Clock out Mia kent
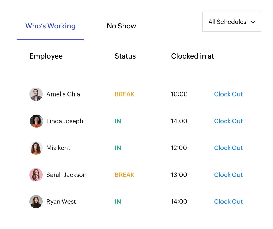Image resolution: width=273 pixels, height=229 pixels. [x=228, y=148]
